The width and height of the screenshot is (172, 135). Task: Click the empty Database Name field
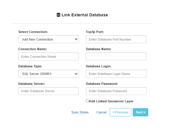point(116,57)
